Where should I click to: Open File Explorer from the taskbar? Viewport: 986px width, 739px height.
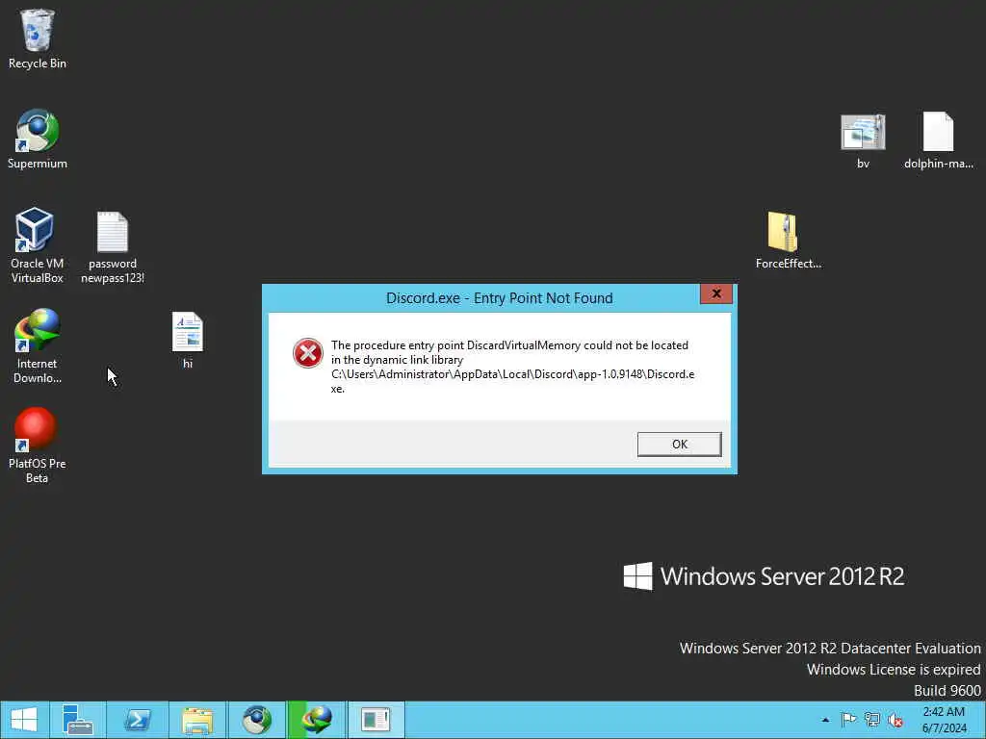197,720
